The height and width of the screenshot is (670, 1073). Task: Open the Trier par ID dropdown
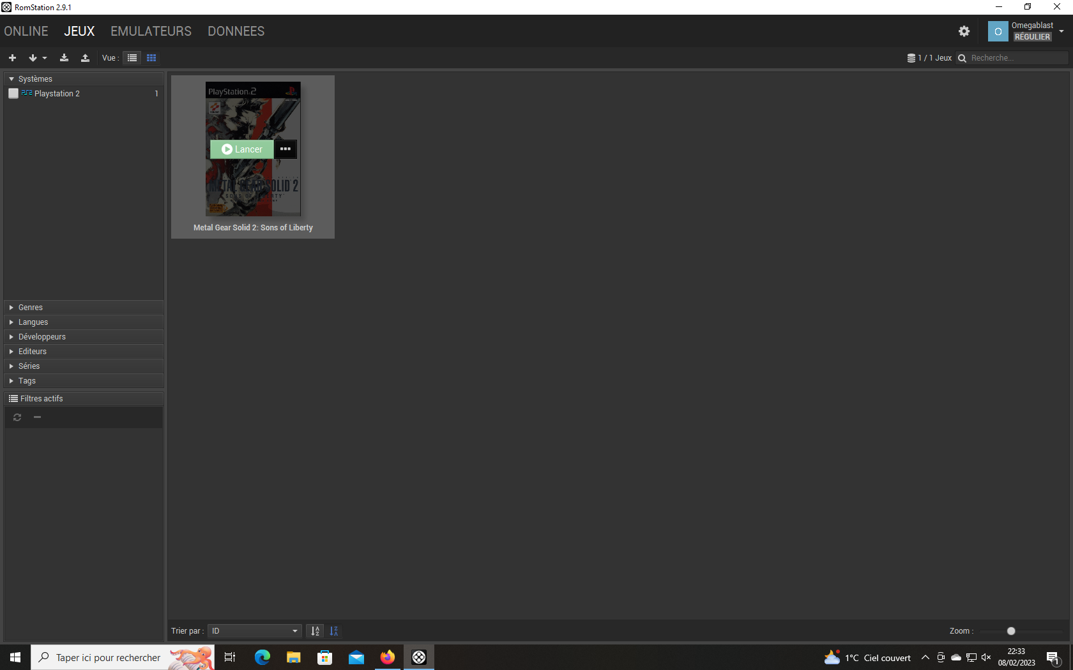(x=255, y=631)
